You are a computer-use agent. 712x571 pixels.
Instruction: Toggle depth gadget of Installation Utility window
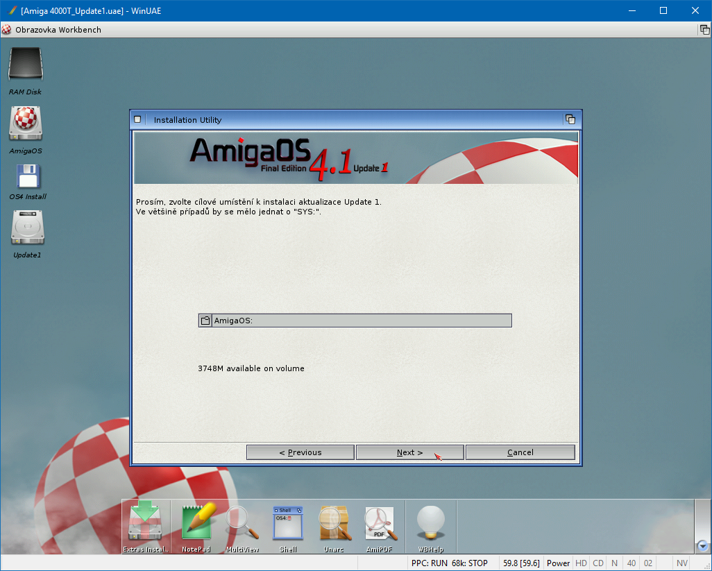[x=570, y=119]
